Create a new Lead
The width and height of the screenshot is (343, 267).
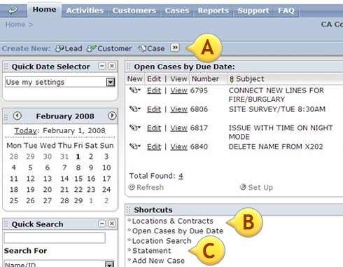point(69,48)
